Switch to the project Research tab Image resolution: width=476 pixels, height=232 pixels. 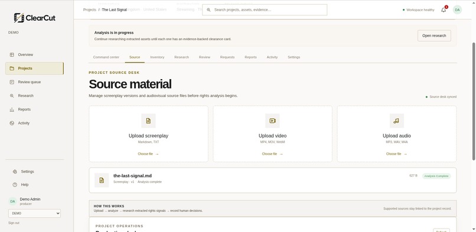point(181,57)
